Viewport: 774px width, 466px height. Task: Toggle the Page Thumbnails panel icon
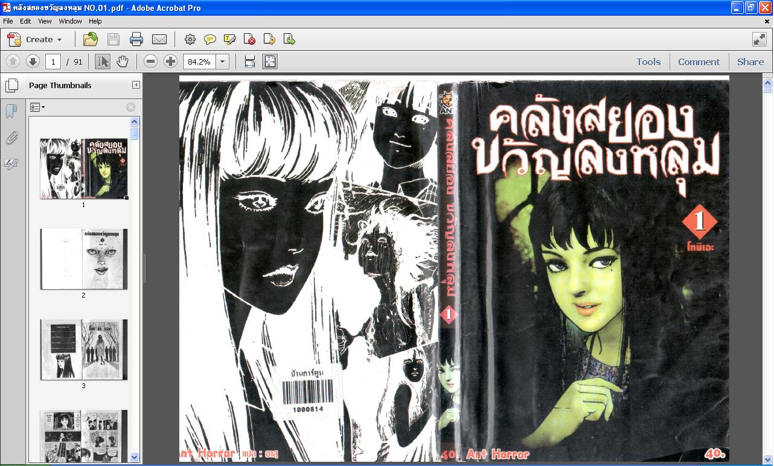11,85
